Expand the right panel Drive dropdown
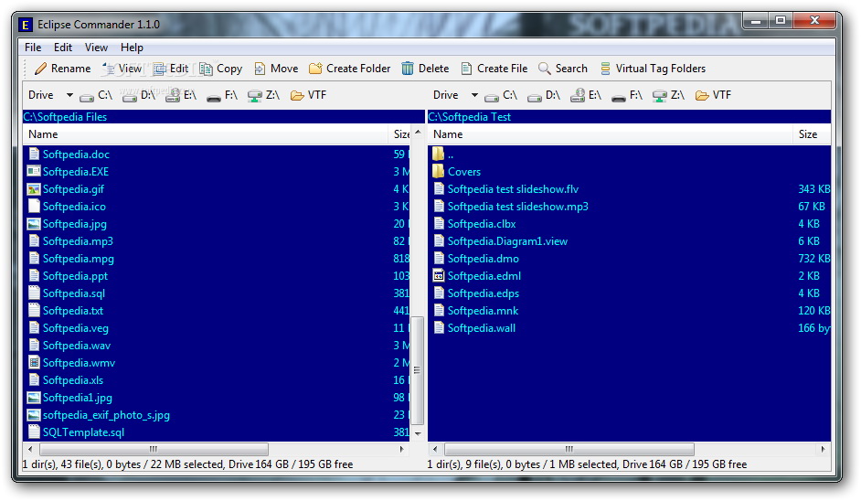Screen dimensions: 861x501 (474, 95)
